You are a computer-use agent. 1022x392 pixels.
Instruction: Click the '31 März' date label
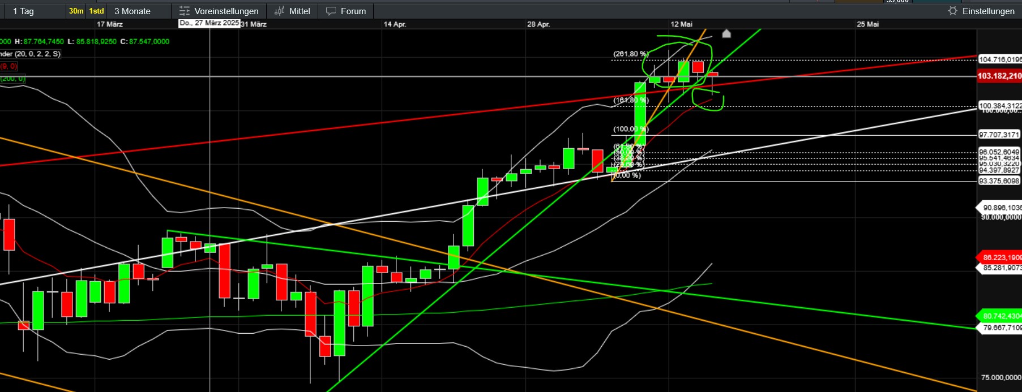pos(254,24)
